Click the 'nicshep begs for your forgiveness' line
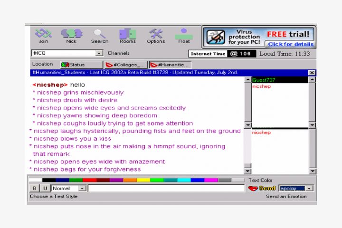The height and width of the screenshot is (228, 342). pyautogui.click(x=85, y=169)
